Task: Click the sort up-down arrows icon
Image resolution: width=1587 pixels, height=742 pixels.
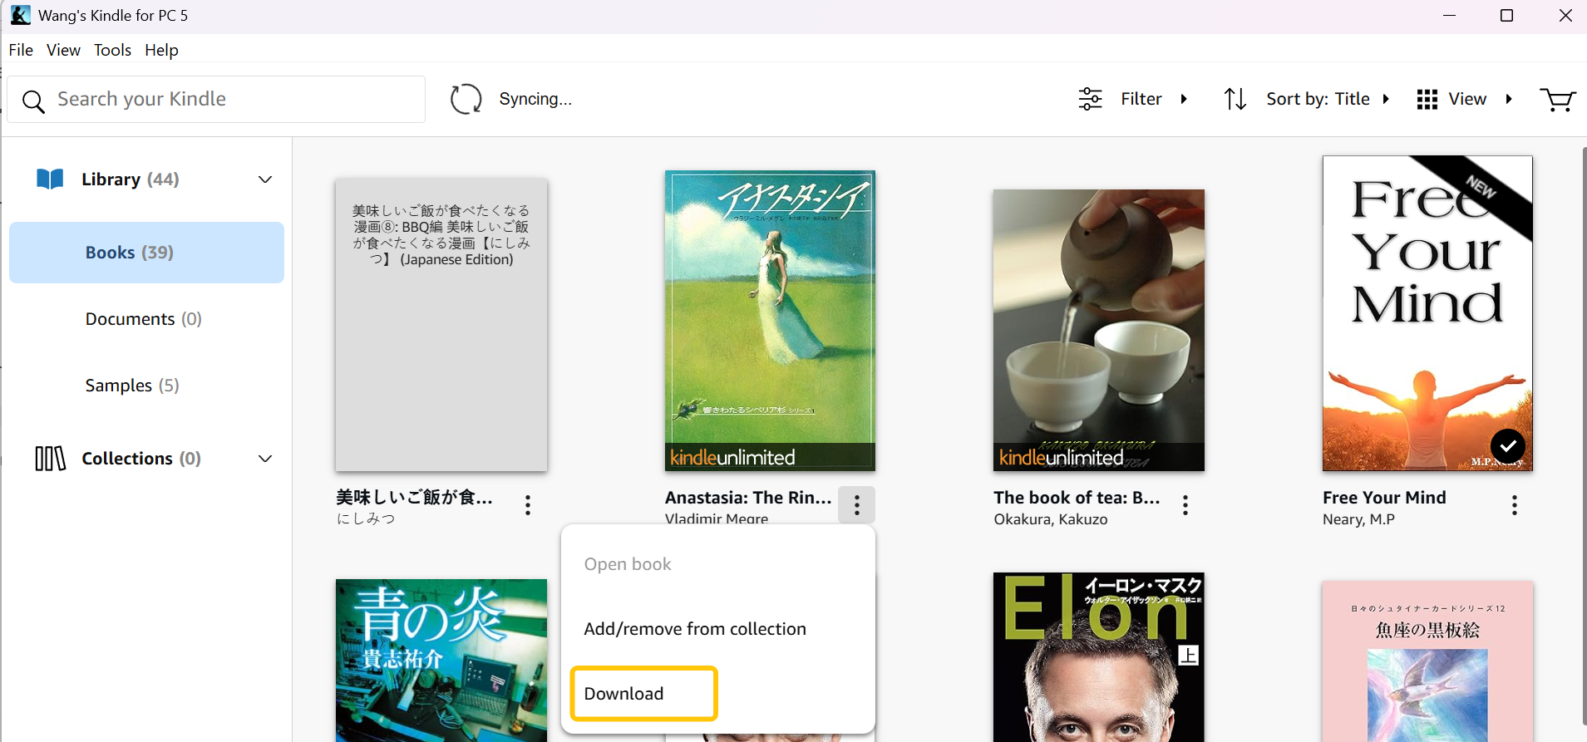Action: click(x=1235, y=99)
